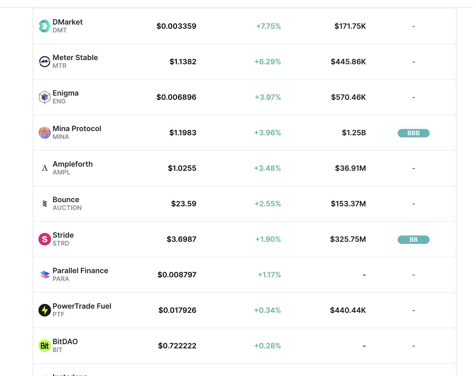
Task: Open the BitDAO asset link
Action: 65,342
